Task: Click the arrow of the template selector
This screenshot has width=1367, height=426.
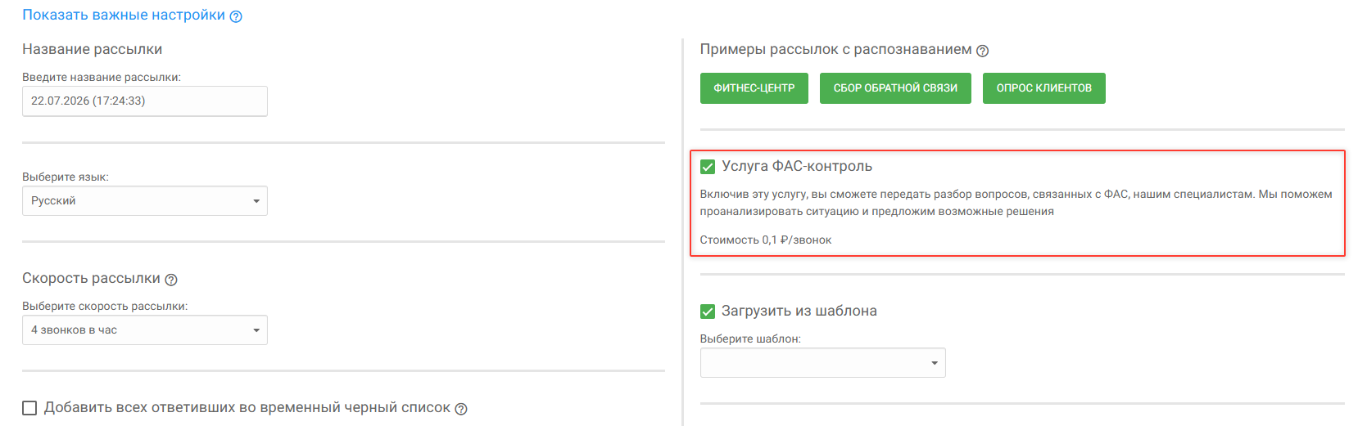Action: point(935,363)
